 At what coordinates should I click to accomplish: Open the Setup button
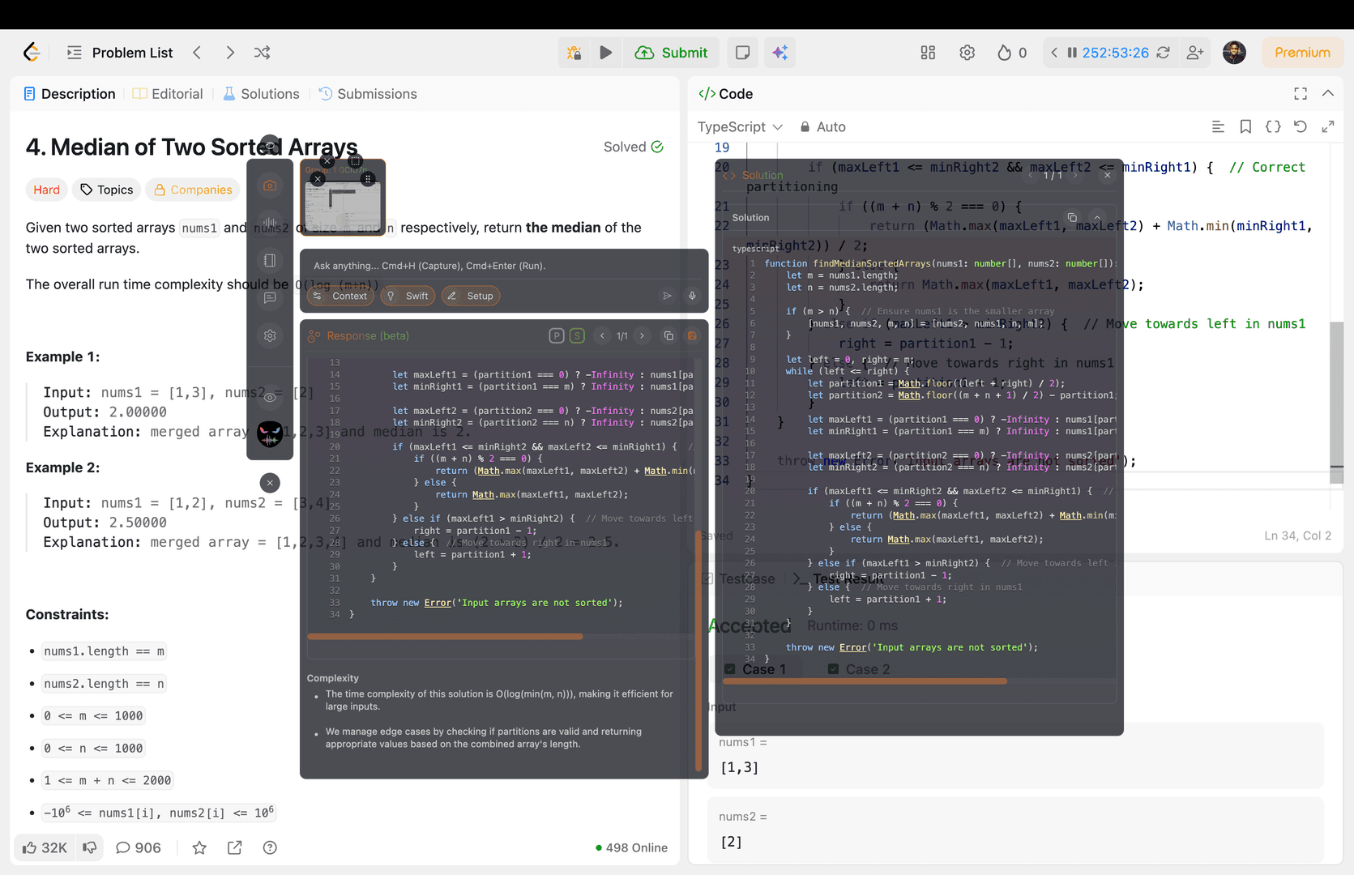click(x=471, y=296)
